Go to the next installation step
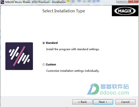Viewport: 139px width, 108px height. 103,102
